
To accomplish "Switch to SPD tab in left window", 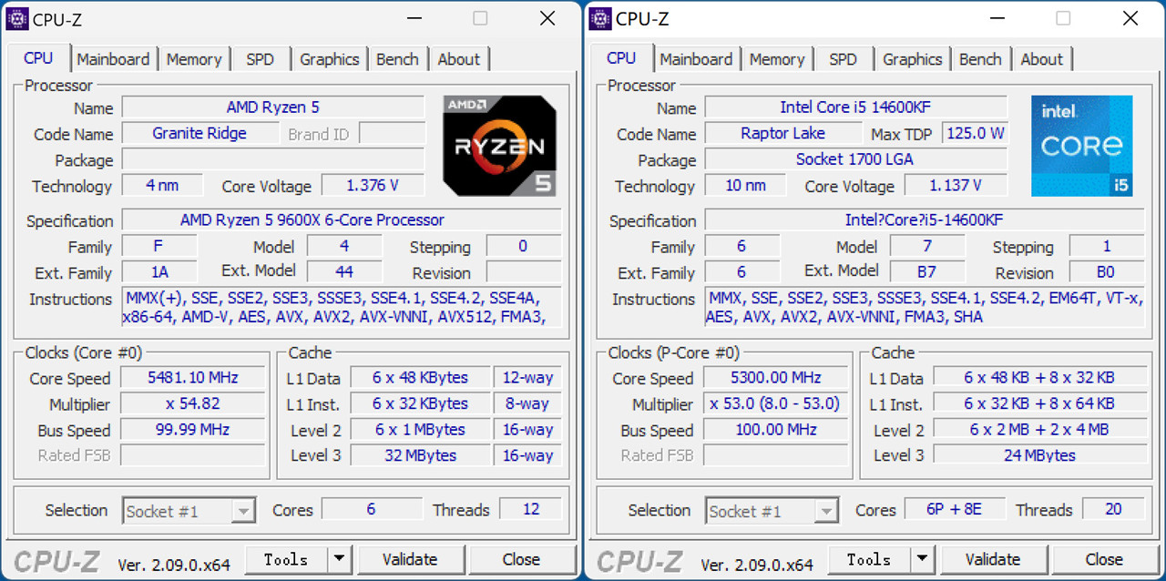I will [260, 59].
